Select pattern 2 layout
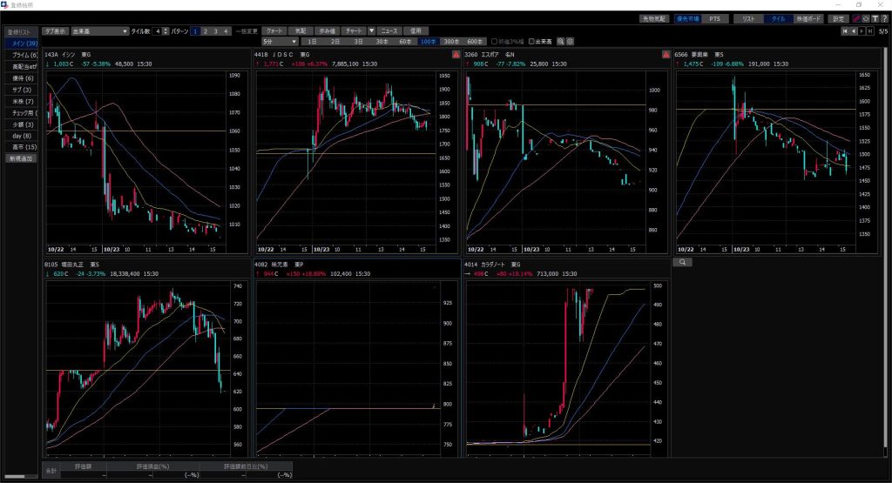 pyautogui.click(x=205, y=30)
